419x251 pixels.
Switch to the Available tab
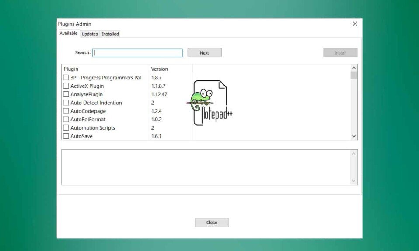[69, 33]
